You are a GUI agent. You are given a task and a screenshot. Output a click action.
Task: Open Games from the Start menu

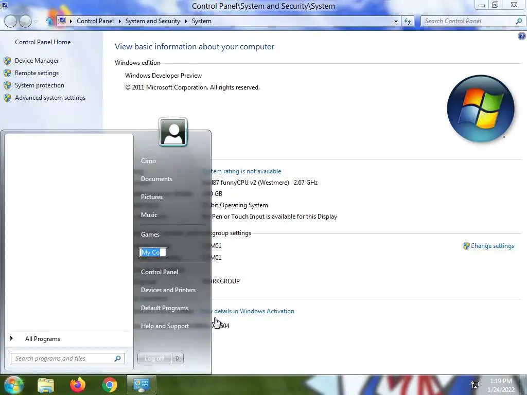[x=150, y=235]
